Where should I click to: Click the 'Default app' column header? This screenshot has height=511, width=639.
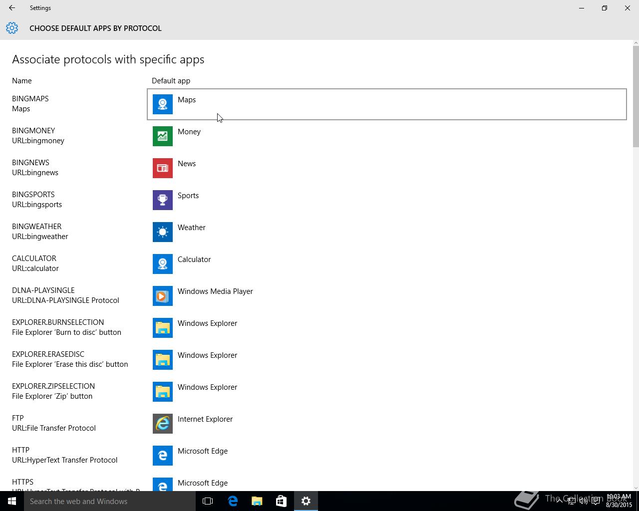(x=171, y=81)
